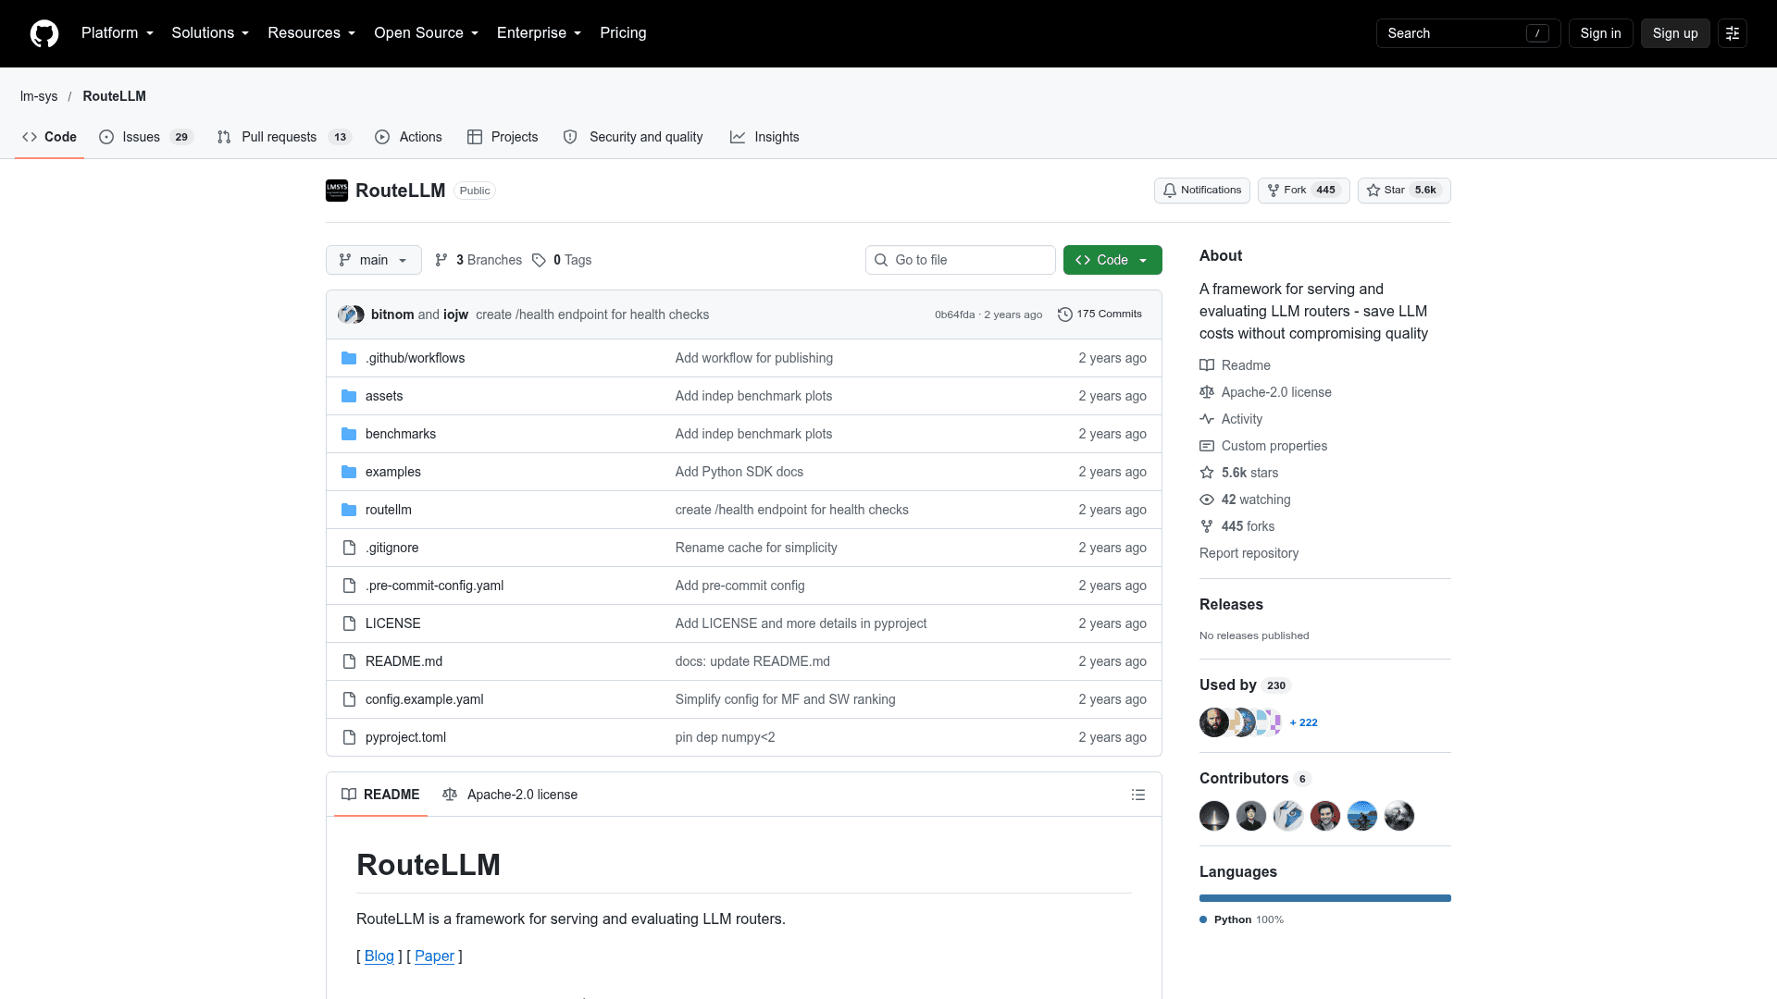Open the Security and quality tab
The width and height of the screenshot is (1777, 999).
(x=633, y=137)
